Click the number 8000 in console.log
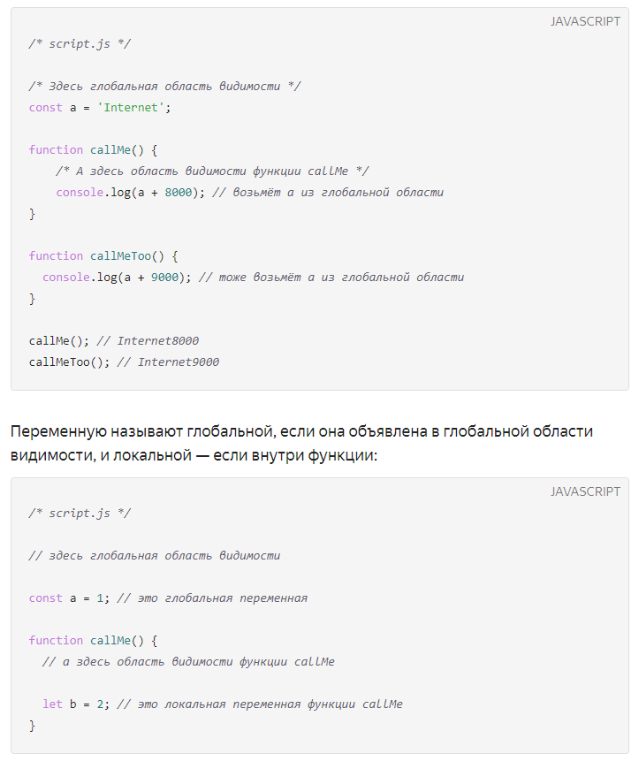The image size is (639, 769). [x=178, y=193]
